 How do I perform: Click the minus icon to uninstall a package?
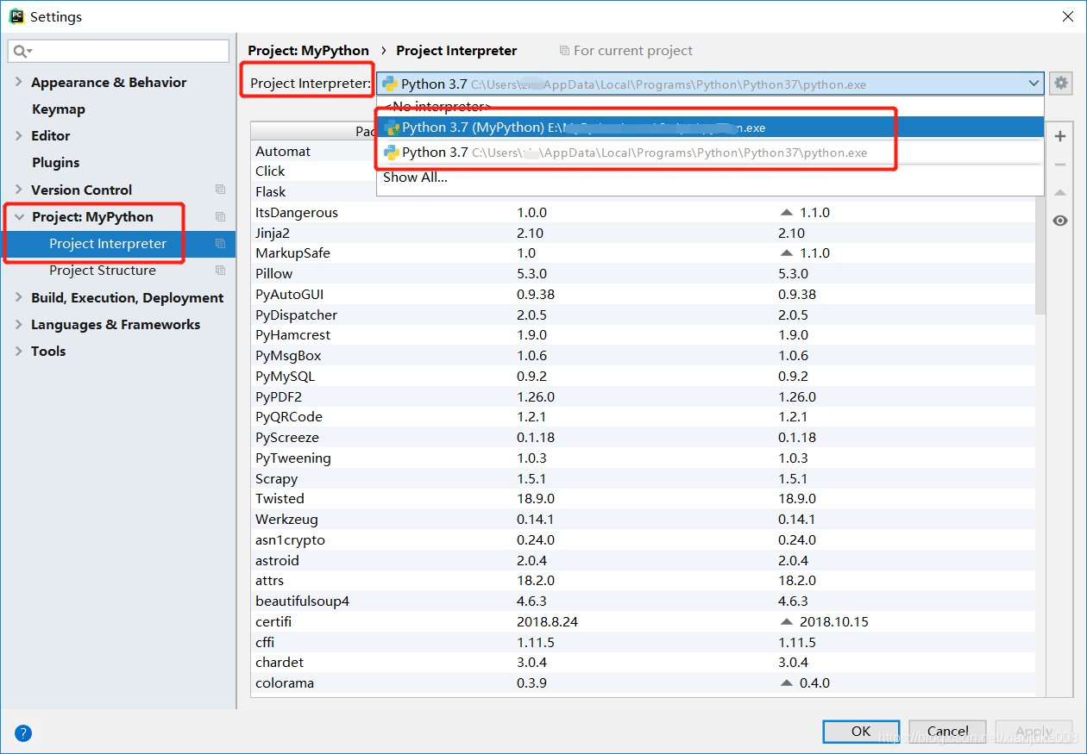pyautogui.click(x=1060, y=165)
